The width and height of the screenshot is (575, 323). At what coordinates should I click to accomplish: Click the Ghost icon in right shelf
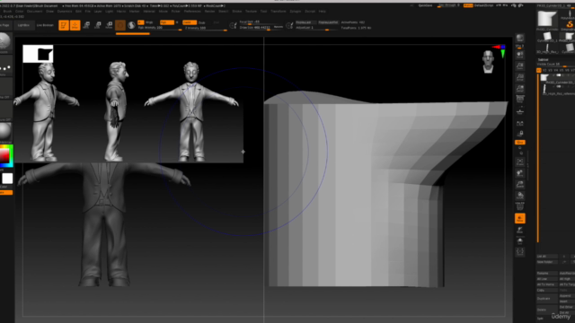(519, 230)
